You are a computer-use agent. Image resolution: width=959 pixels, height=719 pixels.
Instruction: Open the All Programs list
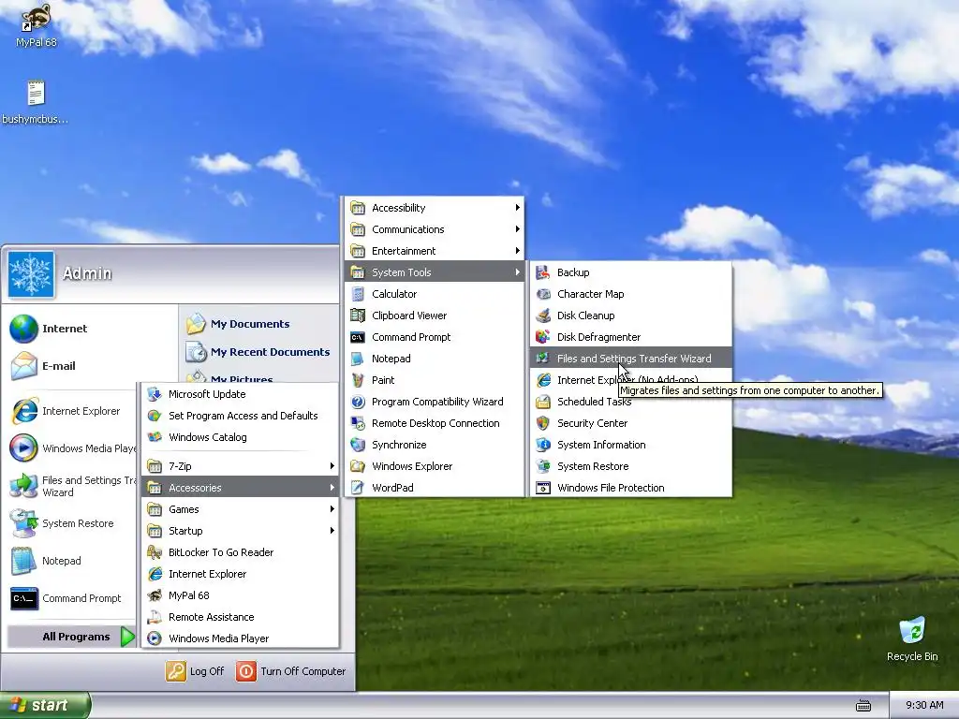(71, 637)
